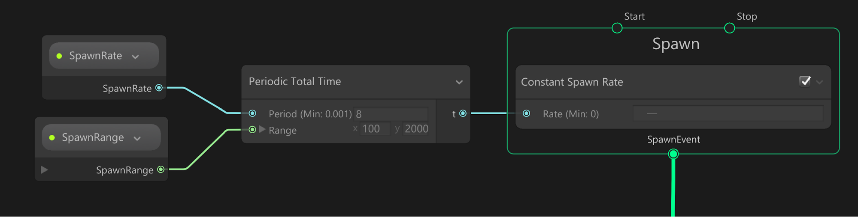858x217 pixels.
Task: Click the Stop flow port on Spawn
Action: click(729, 28)
